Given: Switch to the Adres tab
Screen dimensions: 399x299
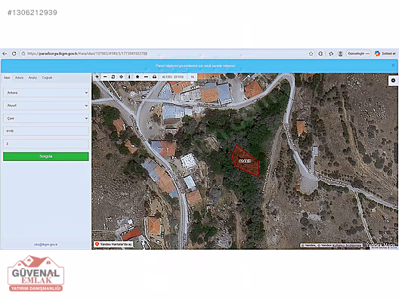Looking at the screenshot, I should (x=19, y=78).
